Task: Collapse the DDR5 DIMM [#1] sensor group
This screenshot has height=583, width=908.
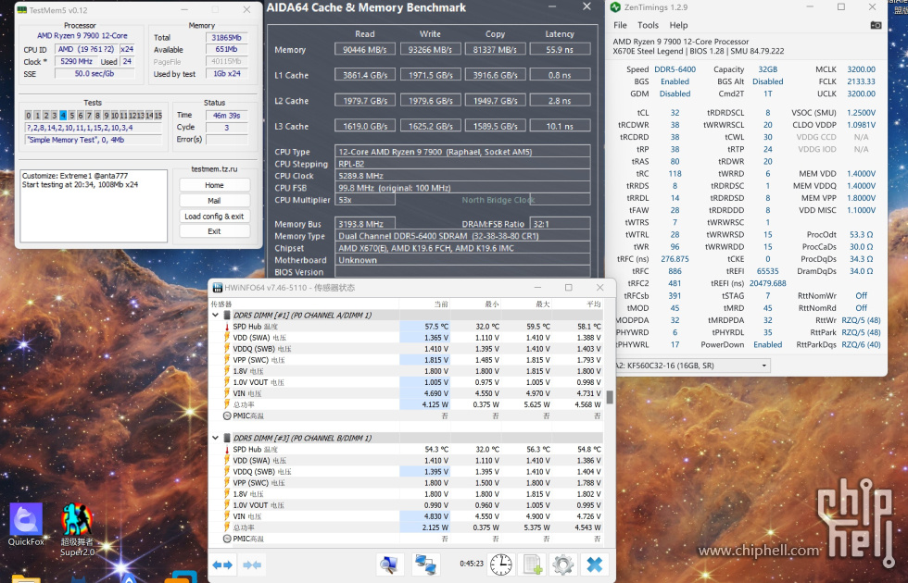Action: coord(215,316)
